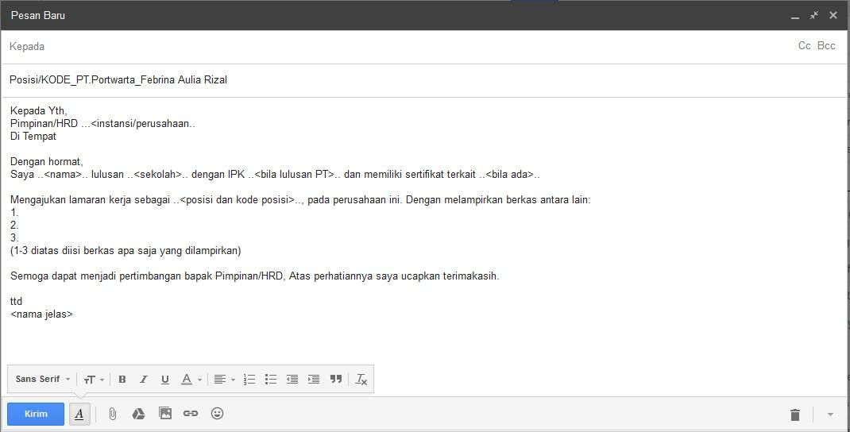The height and width of the screenshot is (432, 850).
Task: Open the text alignment dropdown
Action: pyautogui.click(x=225, y=380)
